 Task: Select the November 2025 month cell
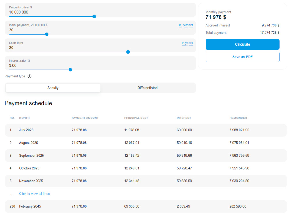(31, 181)
